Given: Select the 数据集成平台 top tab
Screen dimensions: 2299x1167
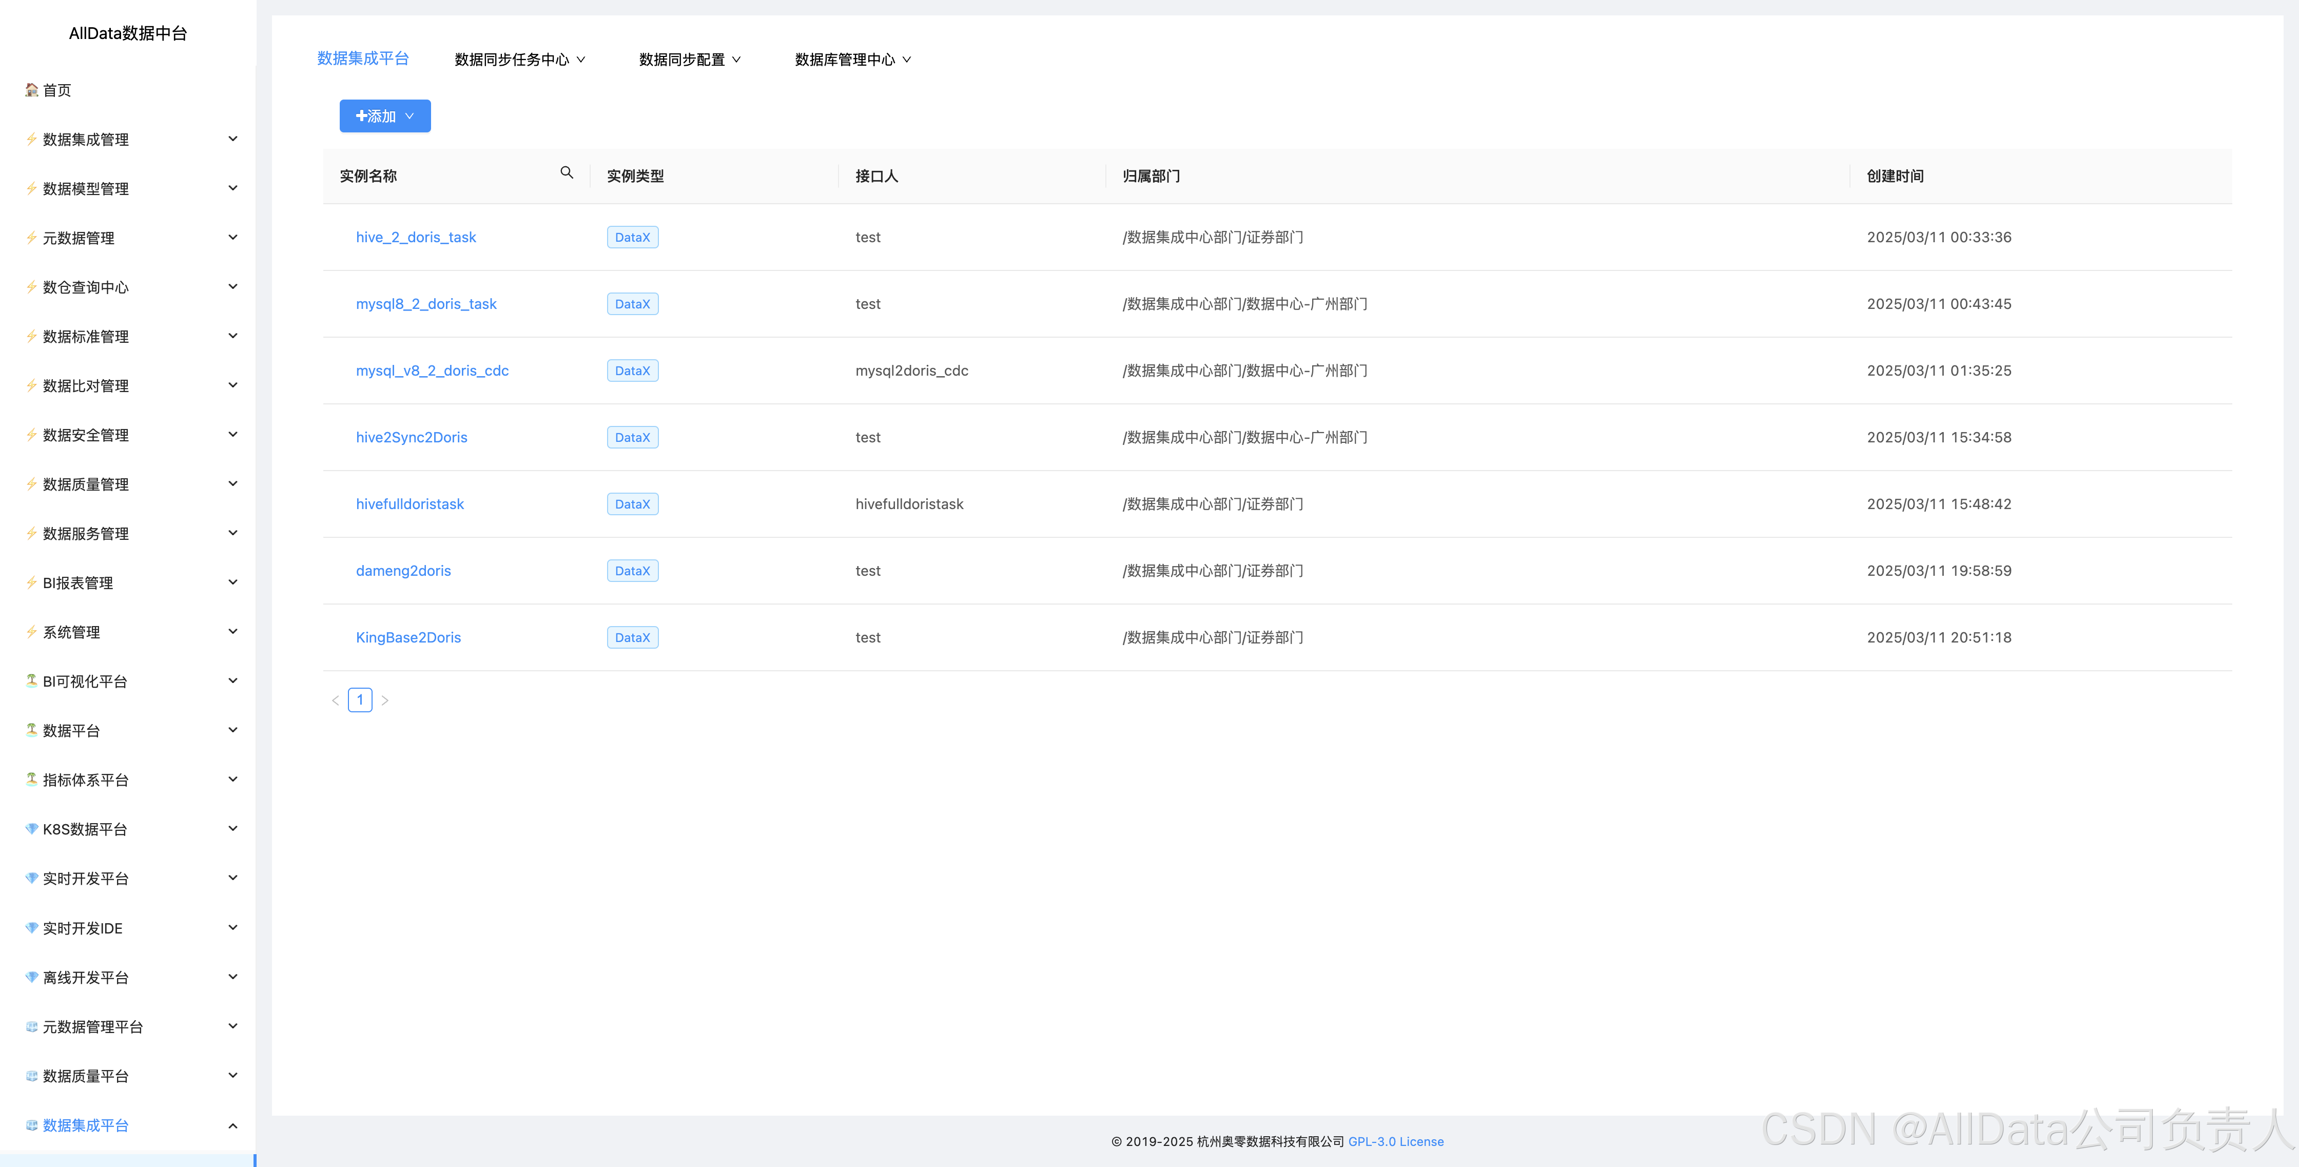Looking at the screenshot, I should tap(363, 59).
